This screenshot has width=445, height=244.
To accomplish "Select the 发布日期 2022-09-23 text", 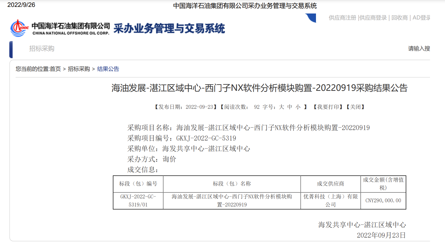I will [186, 107].
